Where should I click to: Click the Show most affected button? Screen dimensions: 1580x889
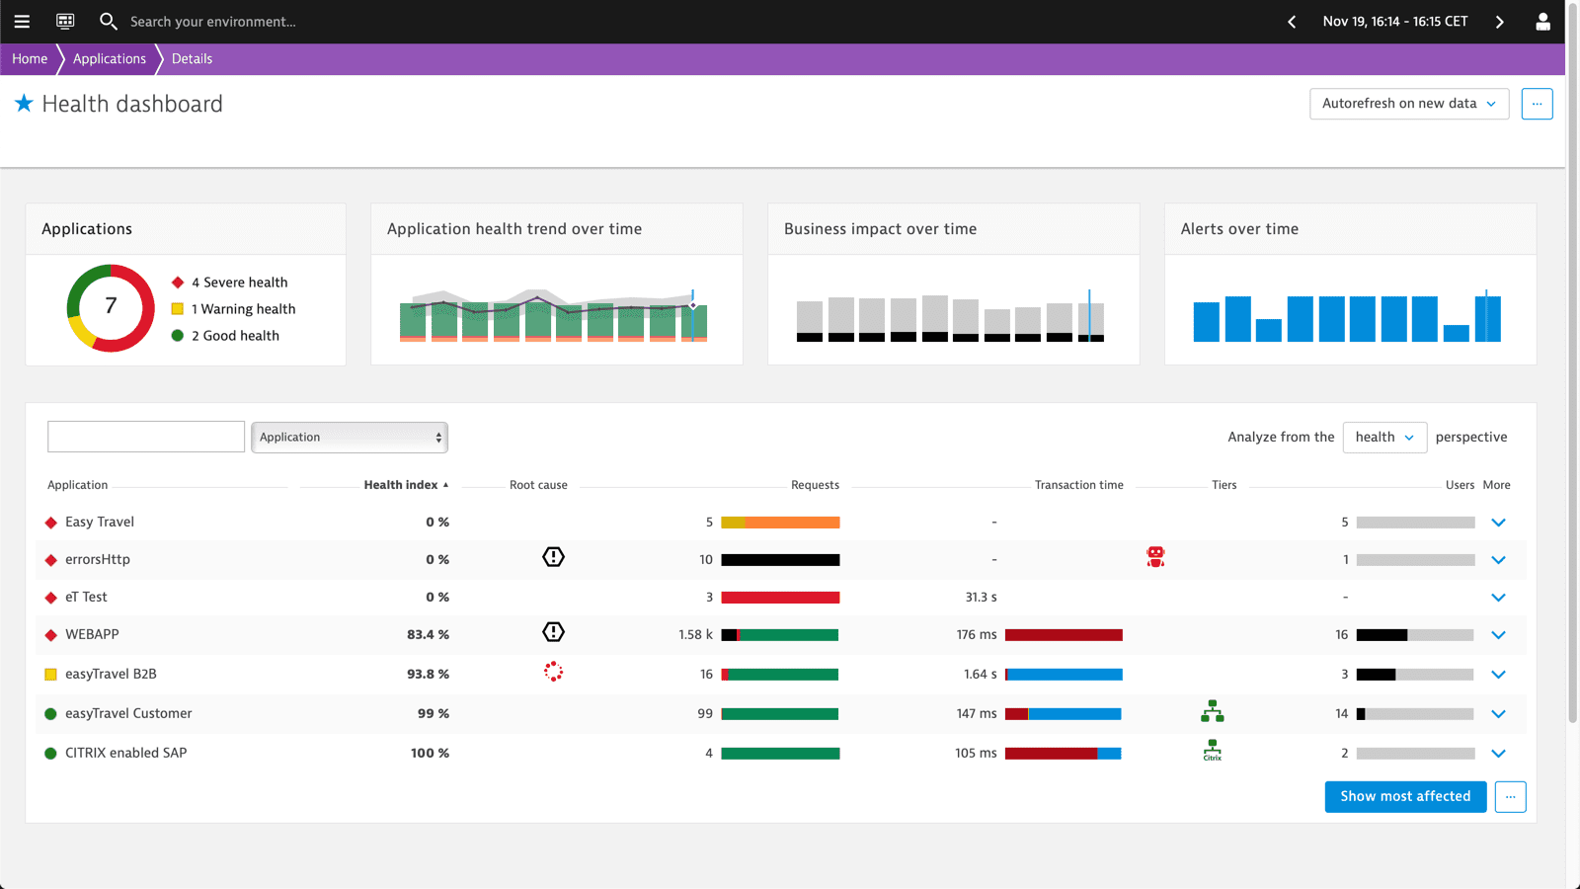point(1405,796)
